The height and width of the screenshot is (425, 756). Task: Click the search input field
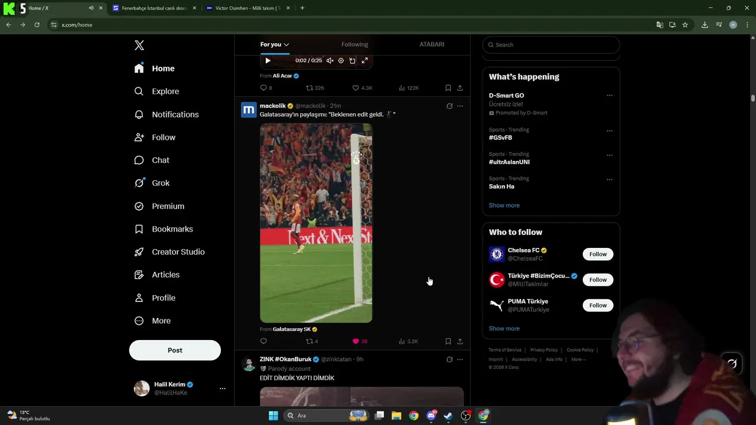coord(551,45)
